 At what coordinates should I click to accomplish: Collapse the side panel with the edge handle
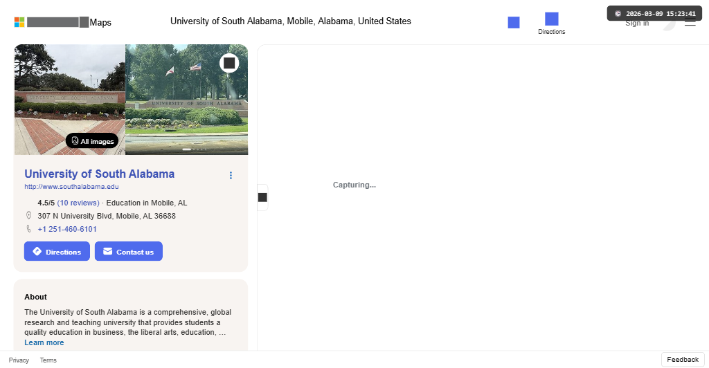tap(262, 197)
